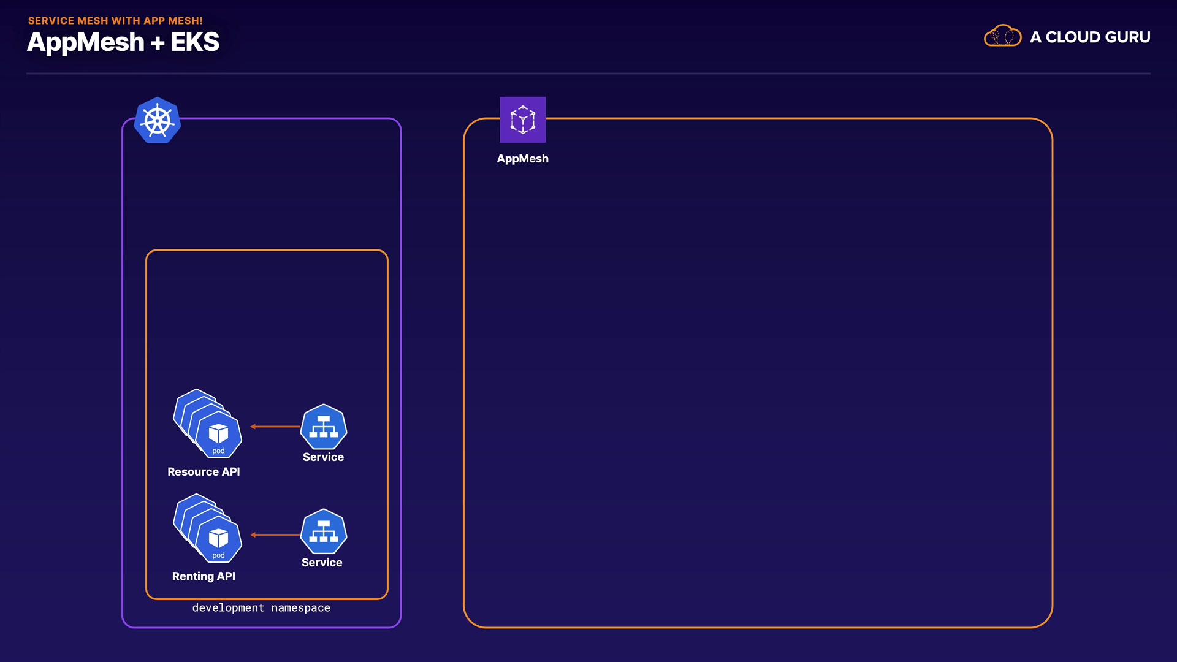Click the Service Mesh with App Mesh subtitle
This screenshot has height=662, width=1177.
pyautogui.click(x=115, y=20)
